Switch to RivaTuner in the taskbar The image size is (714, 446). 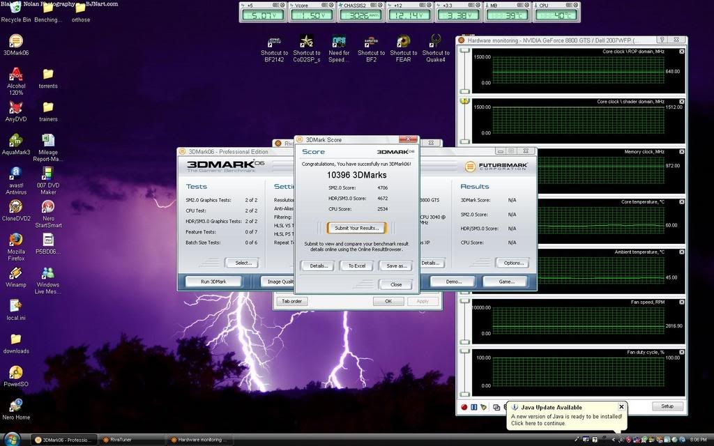pyautogui.click(x=131, y=440)
